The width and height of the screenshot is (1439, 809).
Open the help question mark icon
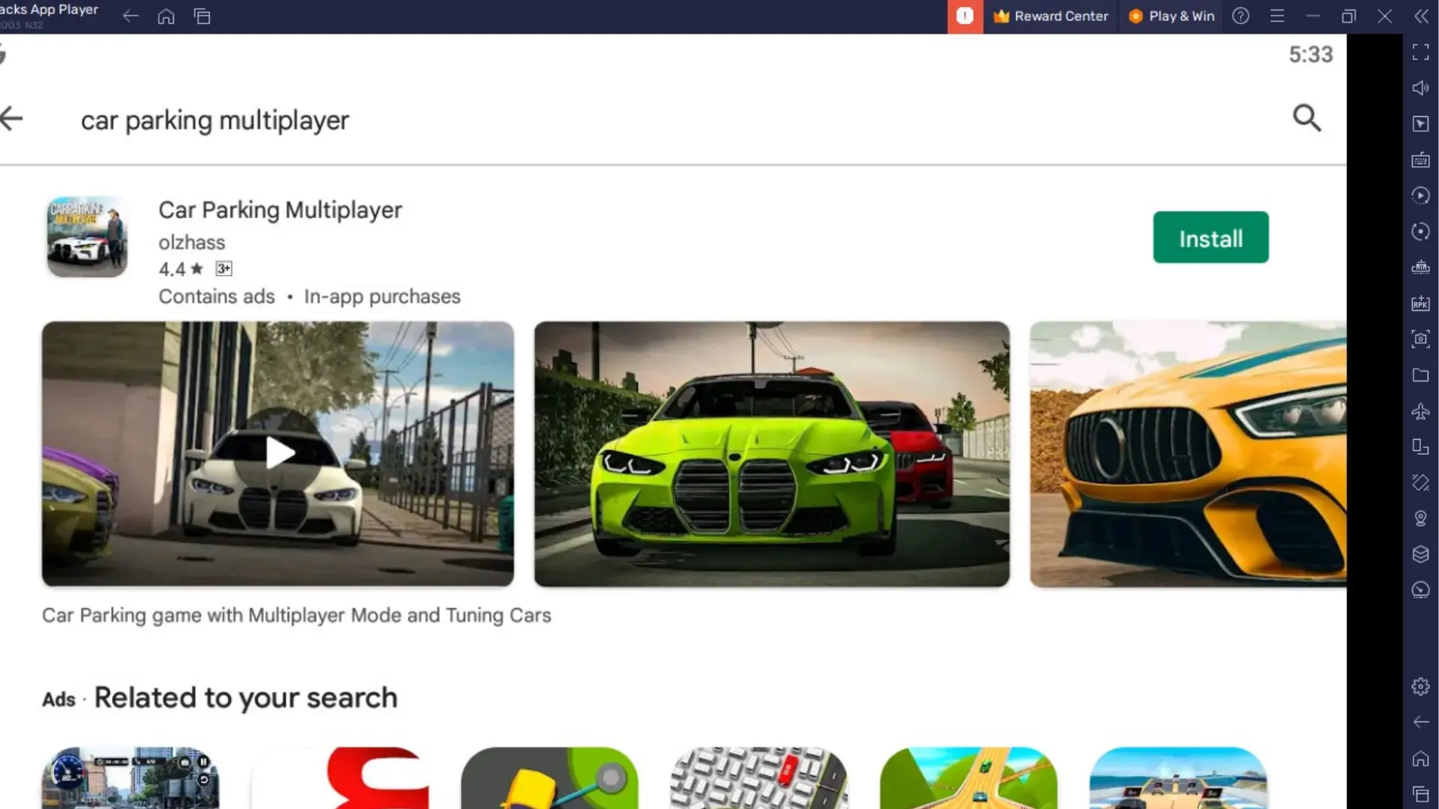click(x=1241, y=16)
